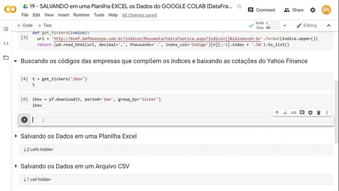Switch the Editing mode
This screenshot has width=339, height=191.
point(307,25)
